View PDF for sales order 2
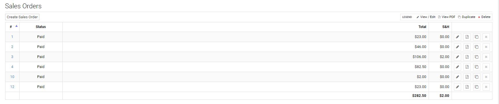Screen dimensions: 499x104 [467, 47]
